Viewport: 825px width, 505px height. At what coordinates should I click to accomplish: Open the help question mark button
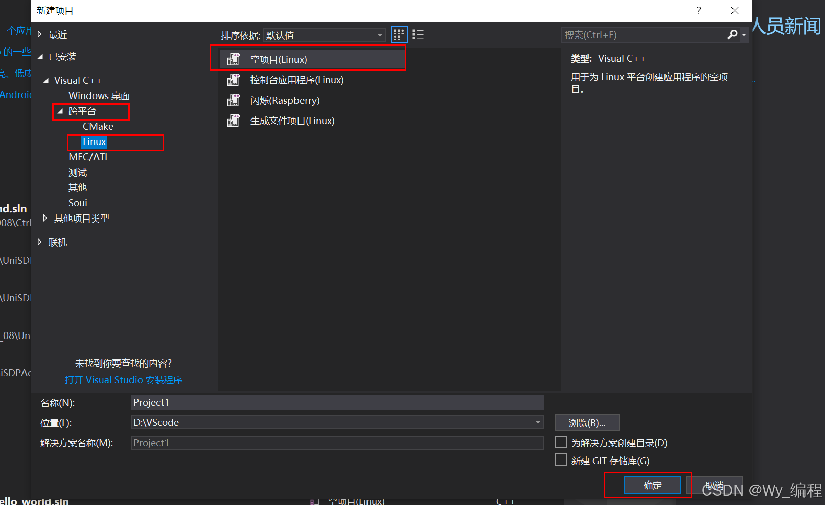tap(699, 11)
